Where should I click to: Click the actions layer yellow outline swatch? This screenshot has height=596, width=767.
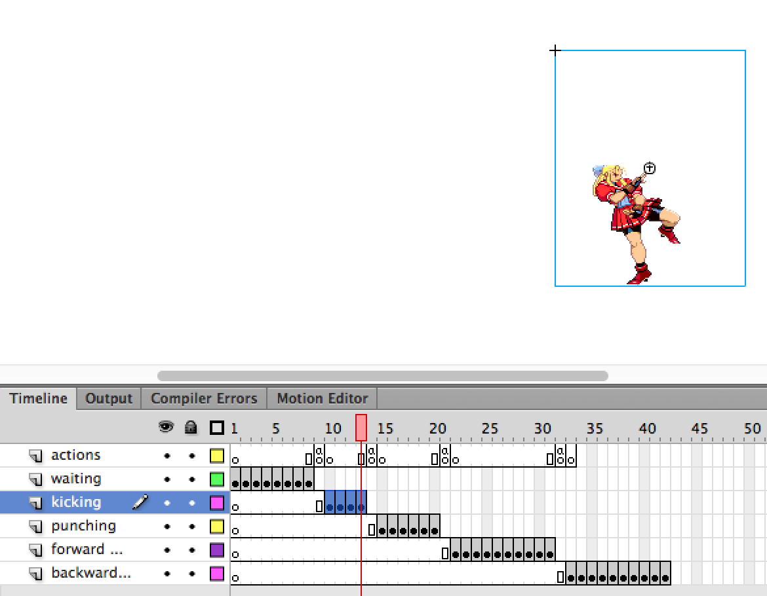coord(217,456)
